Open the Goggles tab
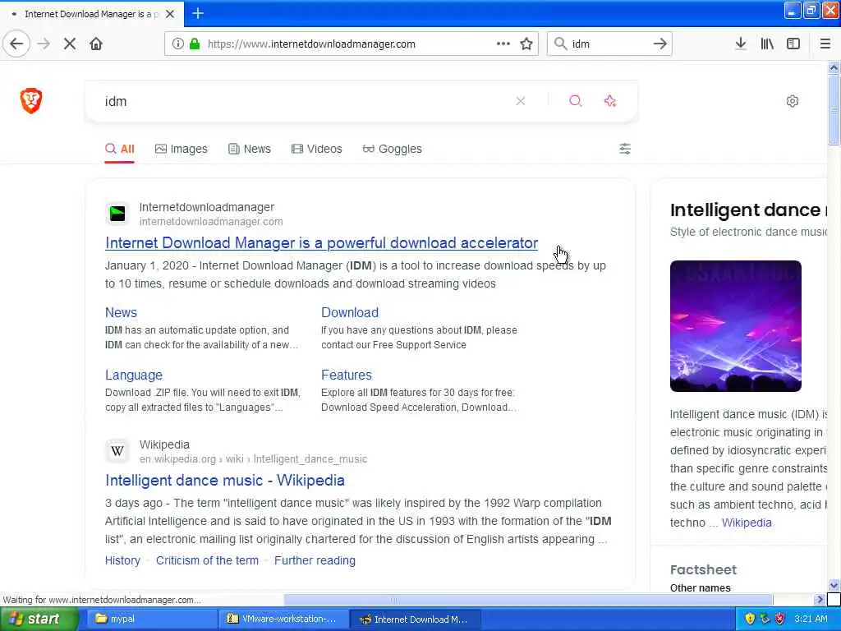Viewport: 841px width, 631px height. pyautogui.click(x=392, y=149)
